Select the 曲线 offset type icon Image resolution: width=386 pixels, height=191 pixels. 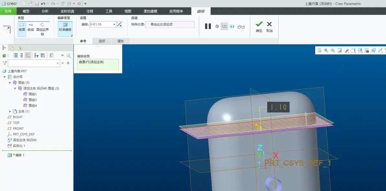click(31, 27)
